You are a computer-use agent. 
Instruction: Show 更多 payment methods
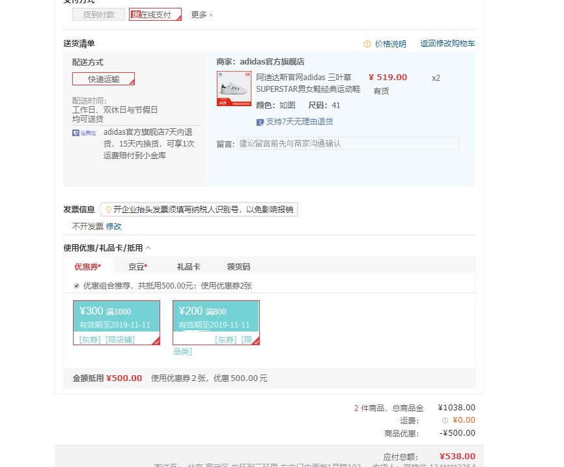[201, 15]
